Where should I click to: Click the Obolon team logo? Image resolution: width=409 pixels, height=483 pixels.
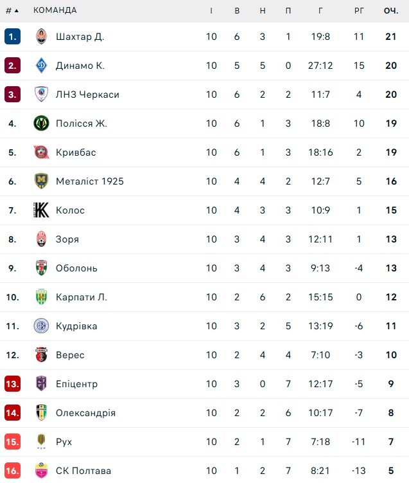click(x=41, y=268)
